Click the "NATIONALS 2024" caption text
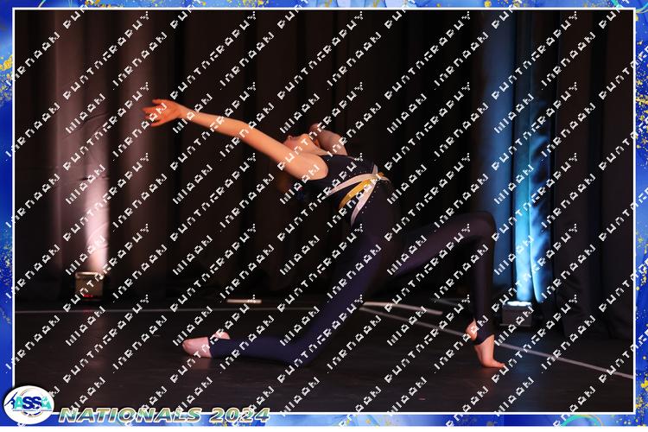The height and width of the screenshot is (432, 648). (164, 415)
